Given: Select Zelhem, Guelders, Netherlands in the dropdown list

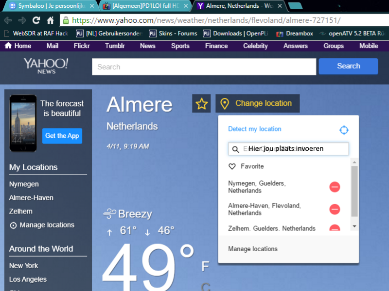Looking at the screenshot, I should coord(272,228).
